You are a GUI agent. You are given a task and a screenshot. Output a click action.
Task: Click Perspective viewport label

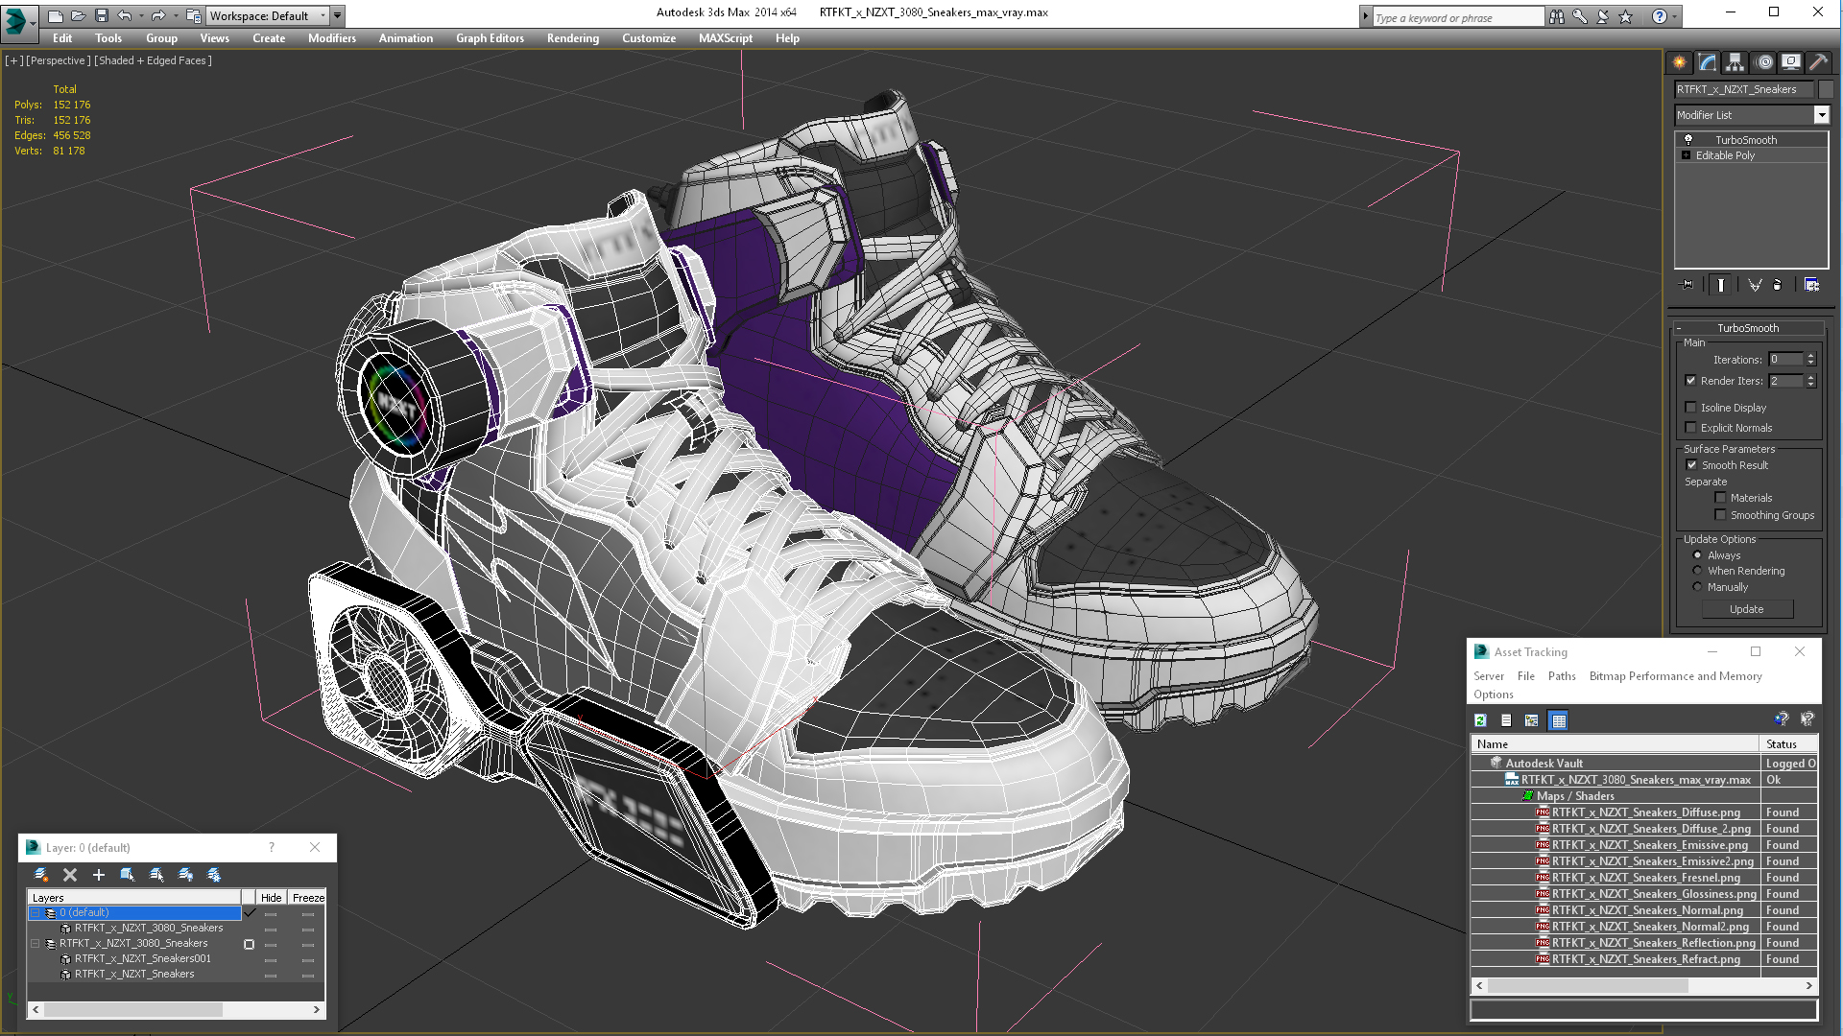point(59,60)
